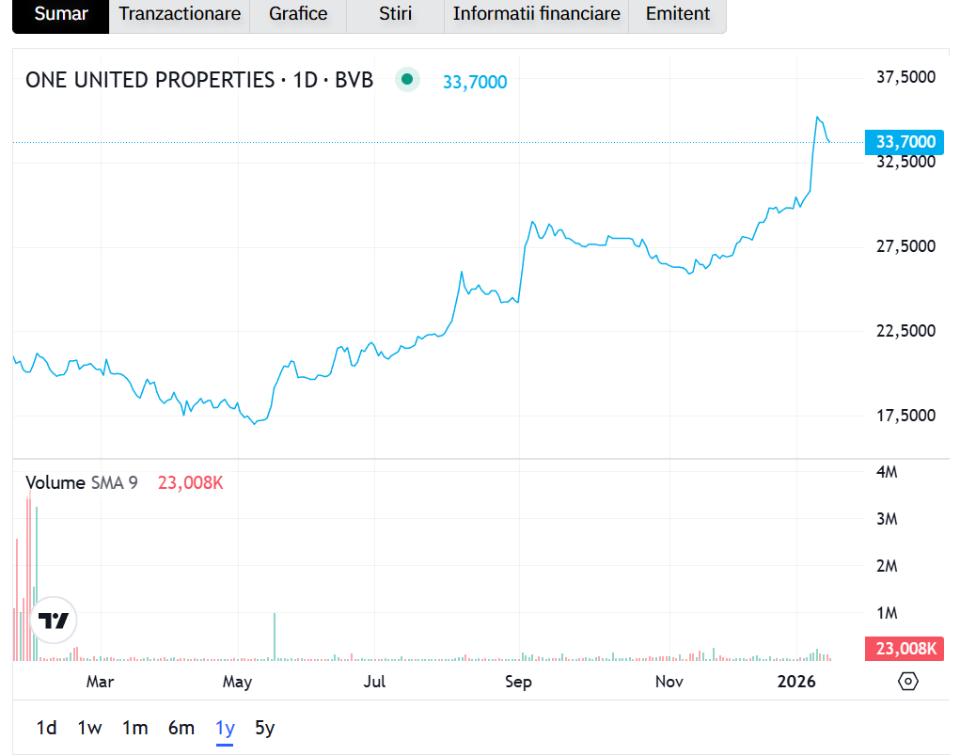Click the TradingView logo icon
This screenshot has width=976, height=755.
pos(55,621)
